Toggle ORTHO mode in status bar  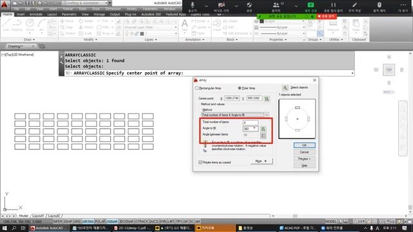88,222
